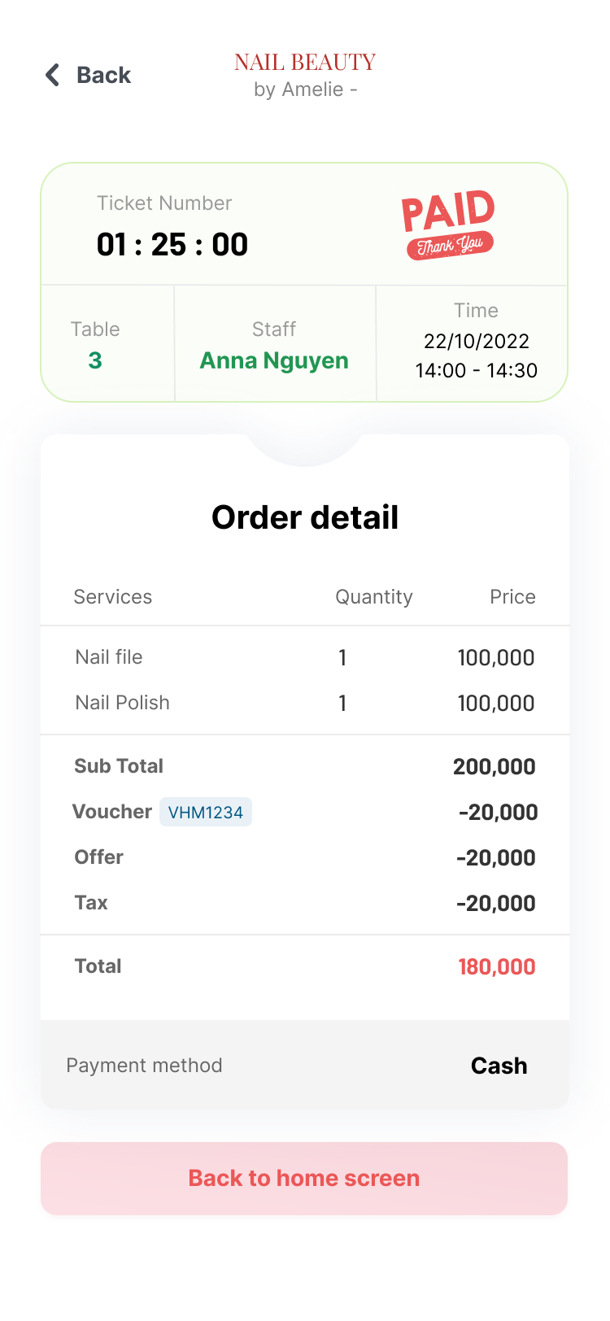The height and width of the screenshot is (1321, 610).
Task: Click the PAID Thank You stamp
Action: 448,224
